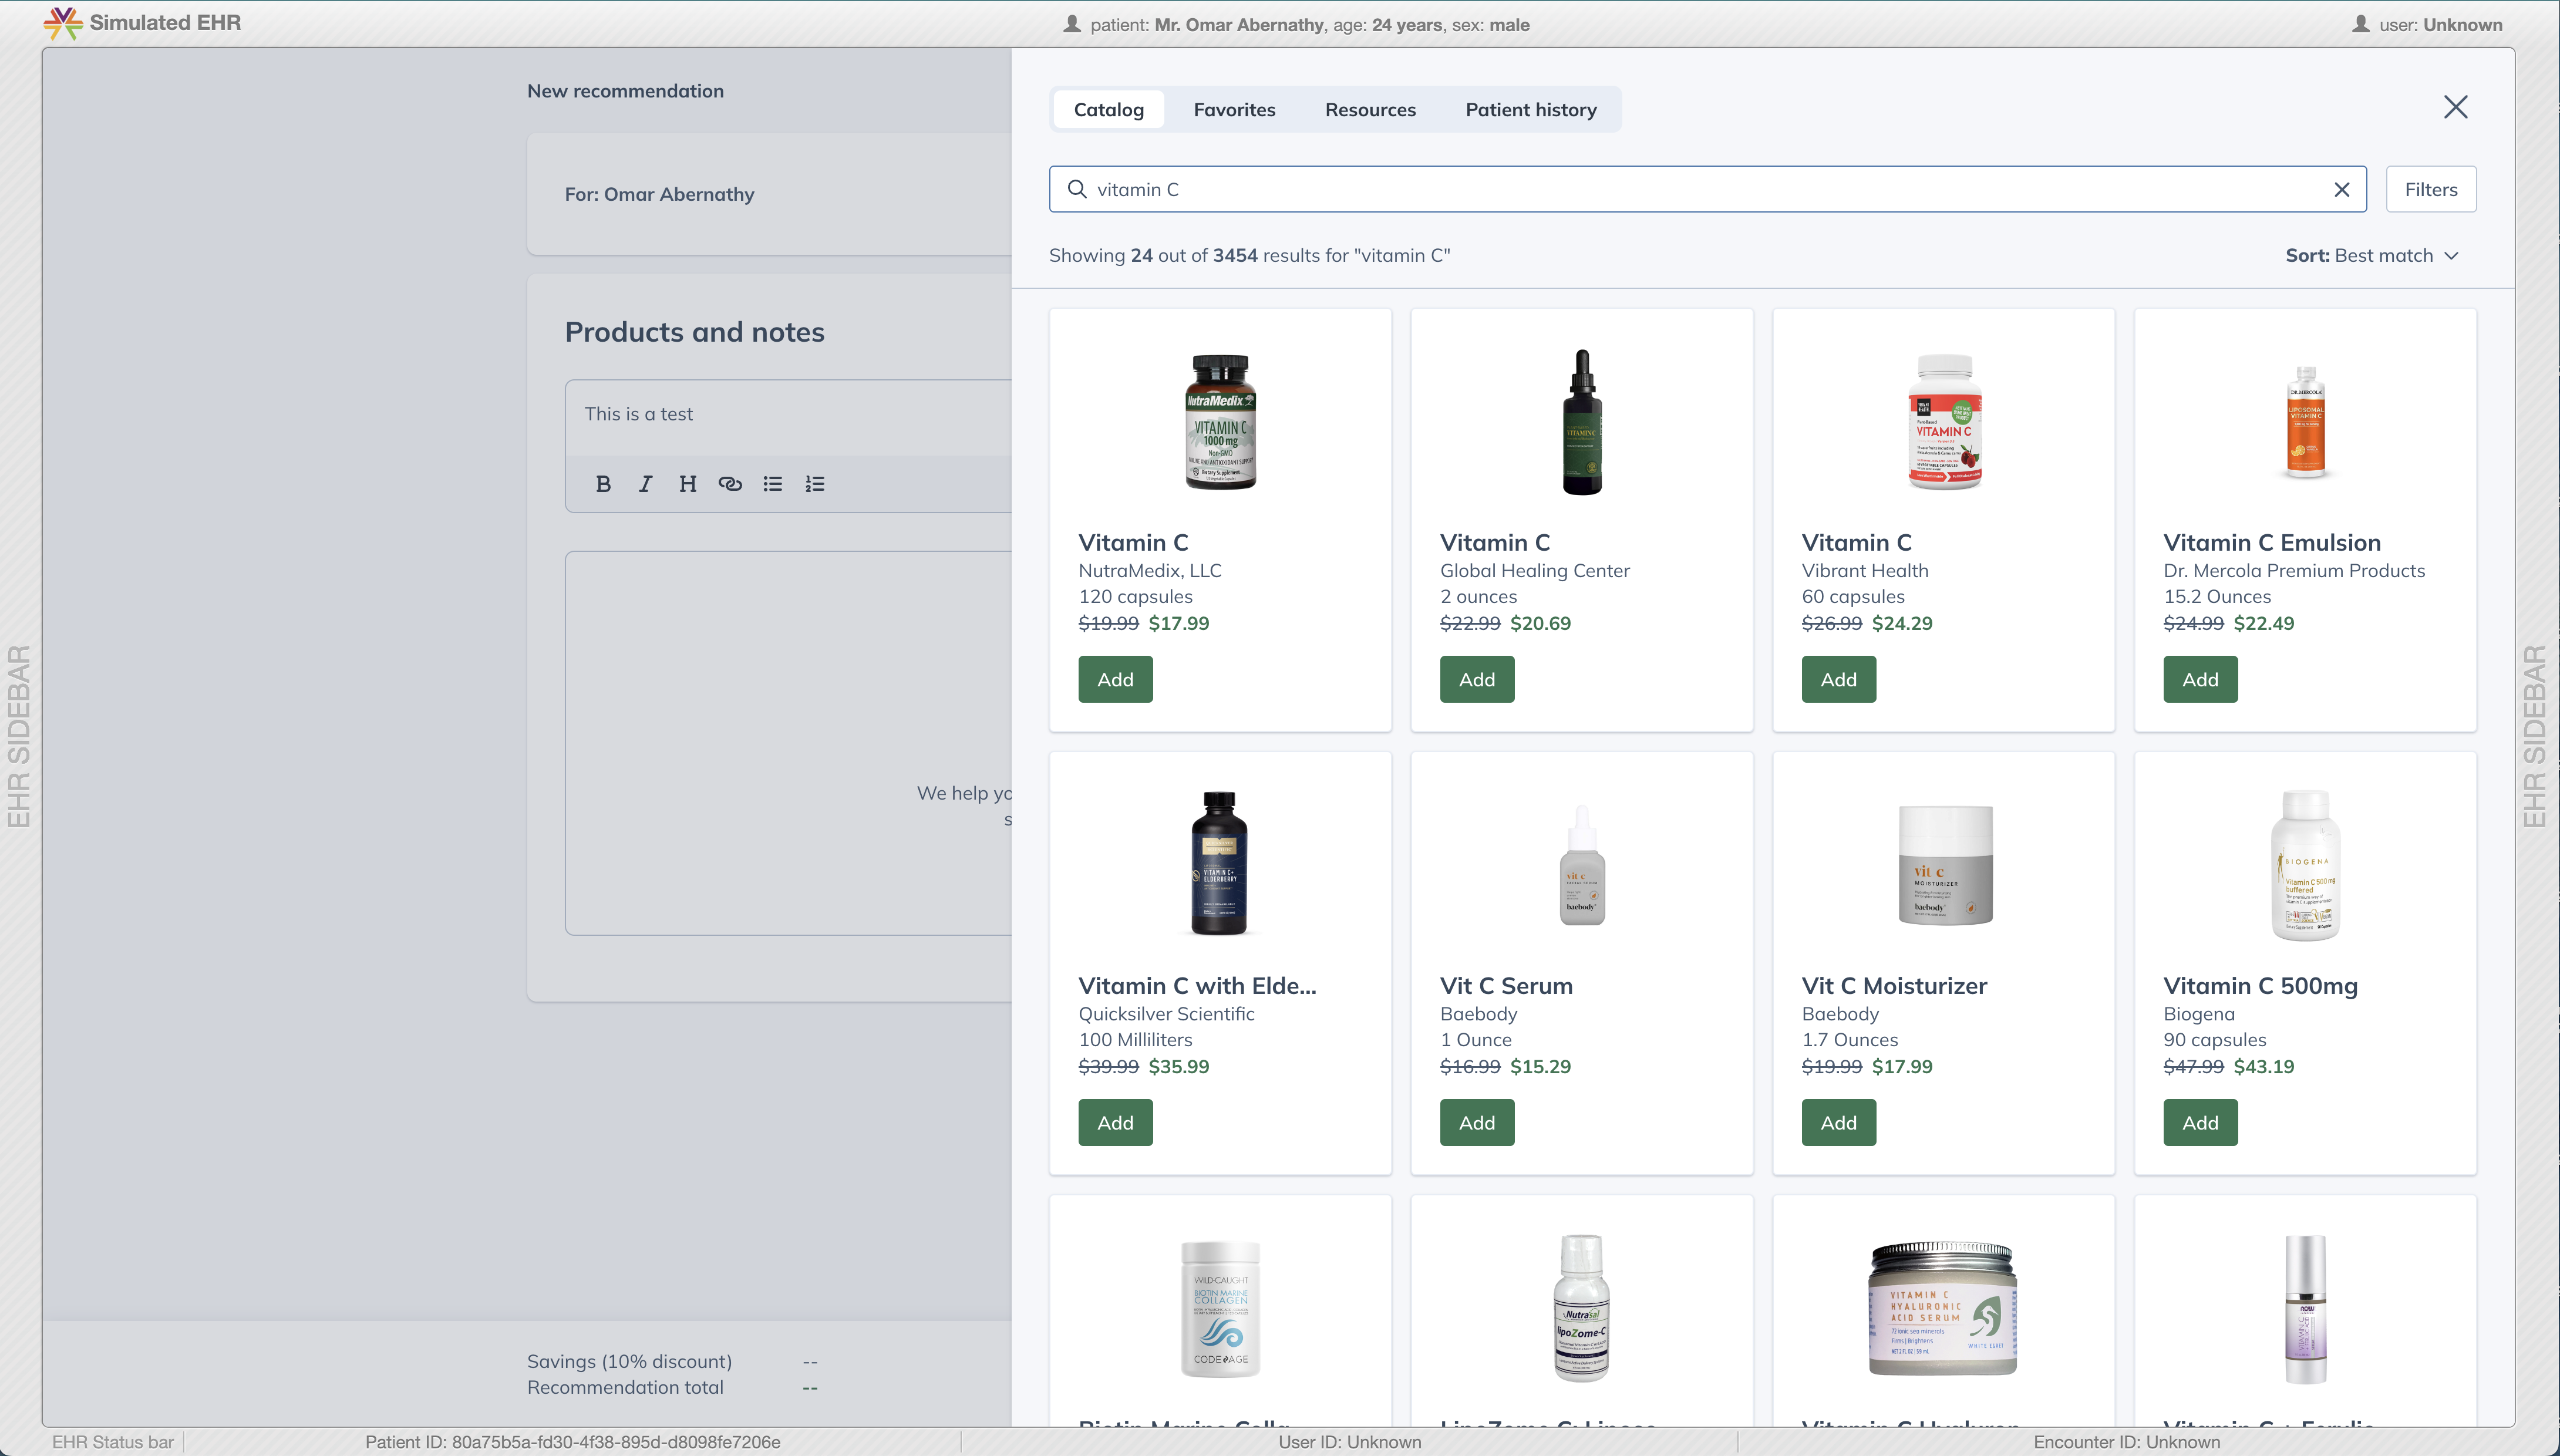This screenshot has width=2560, height=1456.
Task: Open Vitamin C Hyaluronic Acid Serum image
Action: (1943, 1308)
